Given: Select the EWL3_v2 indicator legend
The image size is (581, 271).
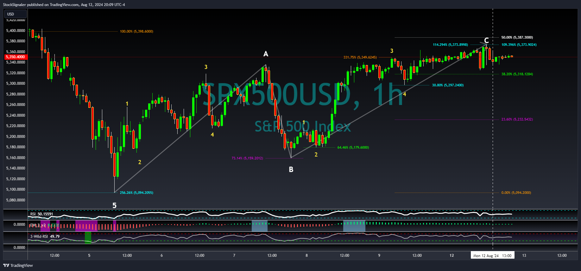Looking at the screenshot, I should 44,225.
